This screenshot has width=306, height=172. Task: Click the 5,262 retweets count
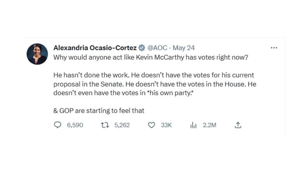(x=122, y=125)
